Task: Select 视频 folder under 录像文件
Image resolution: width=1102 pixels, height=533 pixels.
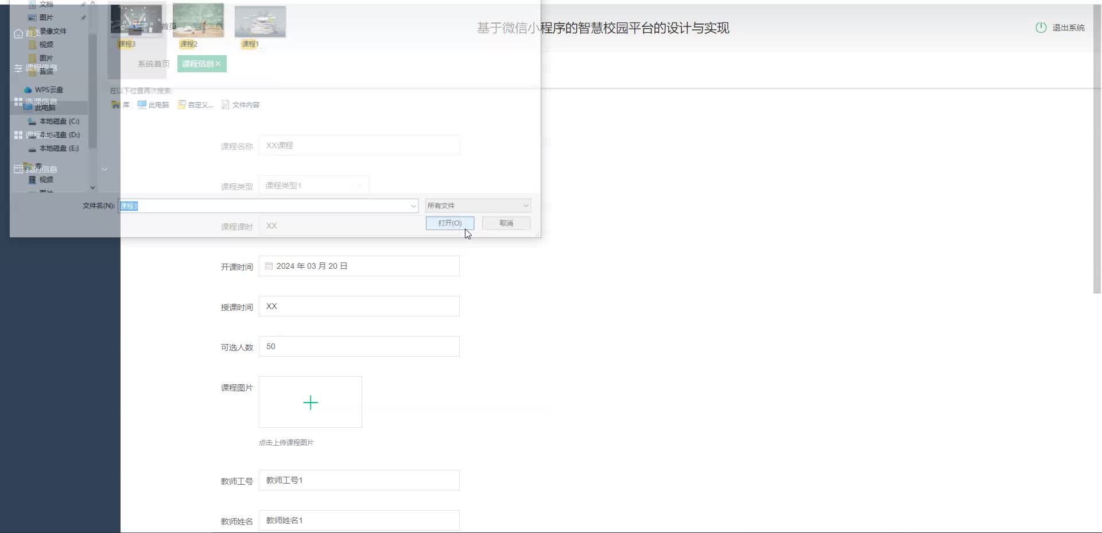Action: coord(46,44)
